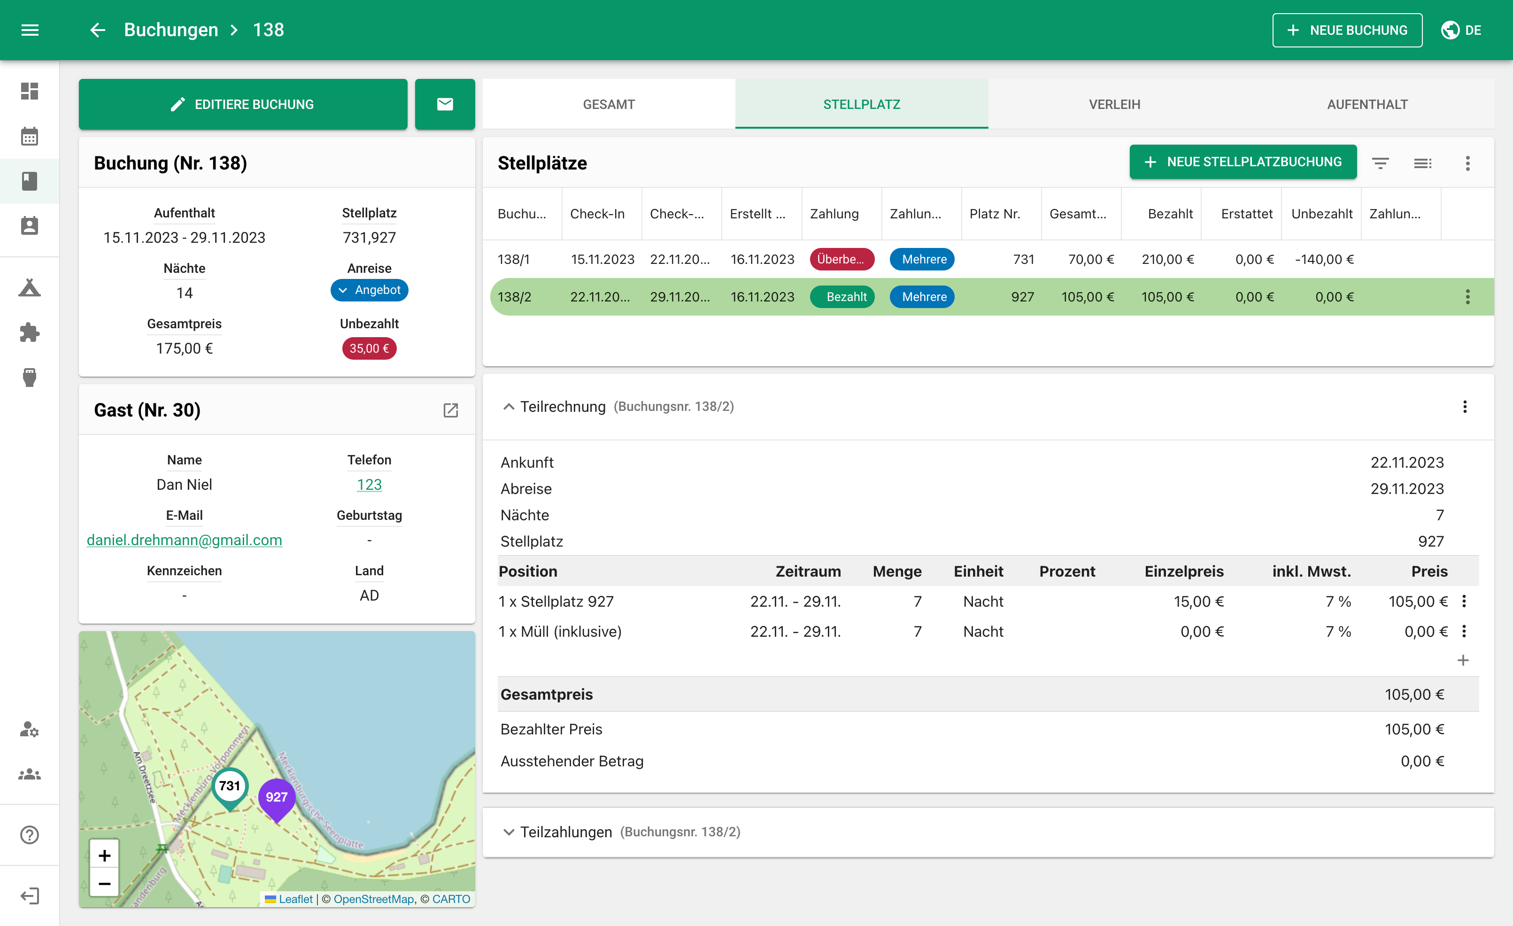Click NEUE BUCHUNG button
This screenshot has width=1513, height=926.
(x=1347, y=30)
